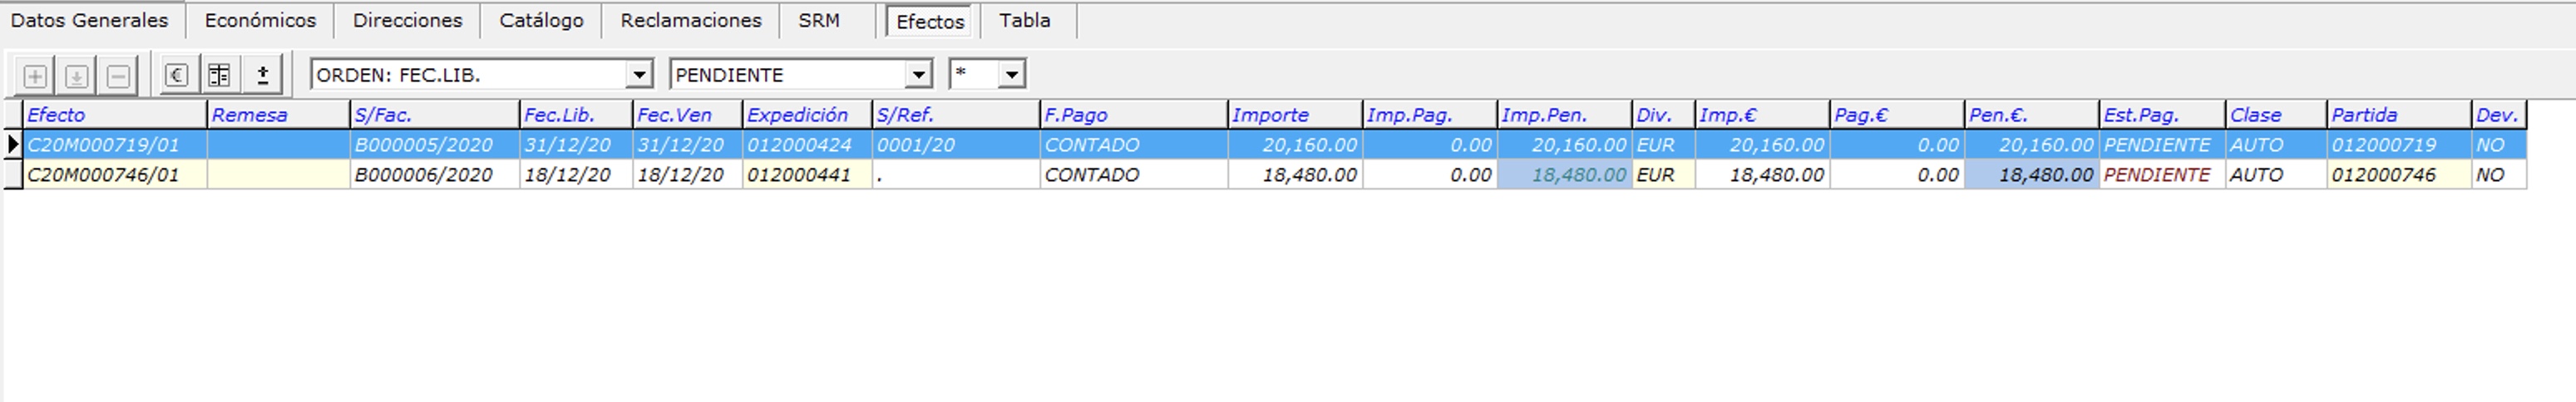Click the row selector of second row
This screenshot has height=402, width=2576.
(x=12, y=175)
